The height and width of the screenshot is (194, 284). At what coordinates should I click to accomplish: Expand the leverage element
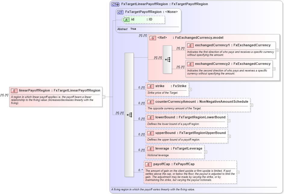tap(205, 152)
